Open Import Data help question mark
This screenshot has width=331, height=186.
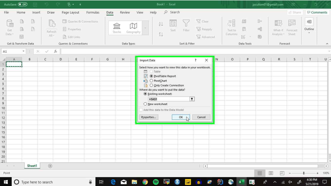[x=196, y=60]
